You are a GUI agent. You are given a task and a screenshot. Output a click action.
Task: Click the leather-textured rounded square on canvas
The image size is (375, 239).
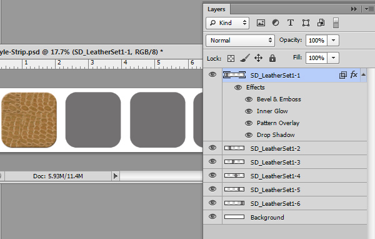pyautogui.click(x=29, y=119)
